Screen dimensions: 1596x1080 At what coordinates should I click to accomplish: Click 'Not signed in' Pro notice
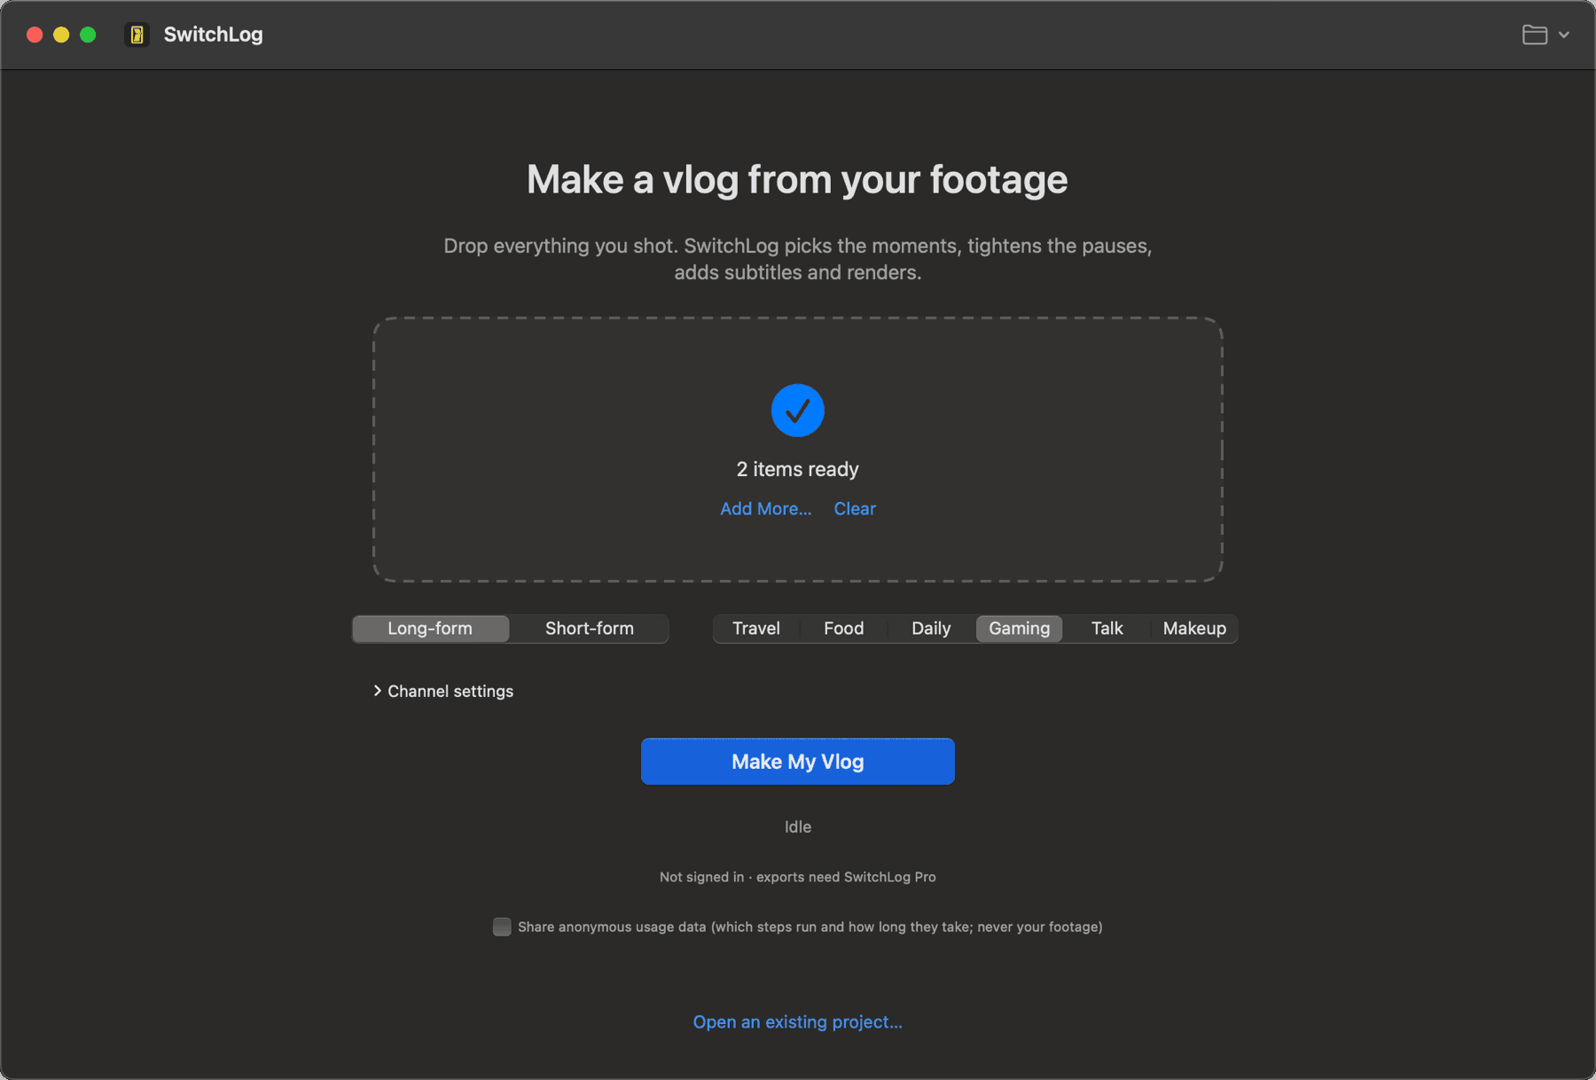[x=797, y=877]
